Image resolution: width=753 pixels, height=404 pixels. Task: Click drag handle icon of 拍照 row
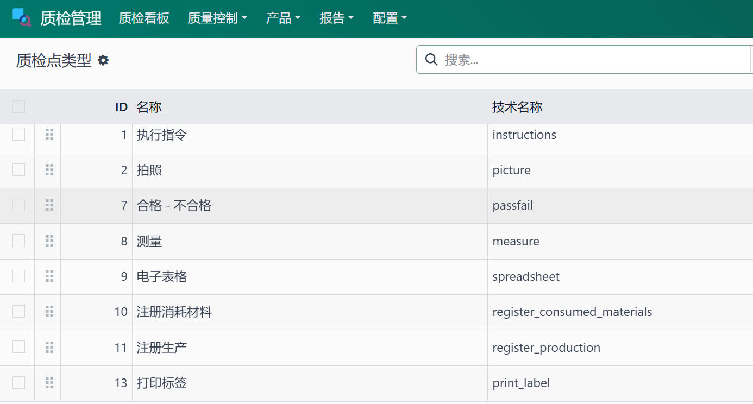[x=49, y=170]
